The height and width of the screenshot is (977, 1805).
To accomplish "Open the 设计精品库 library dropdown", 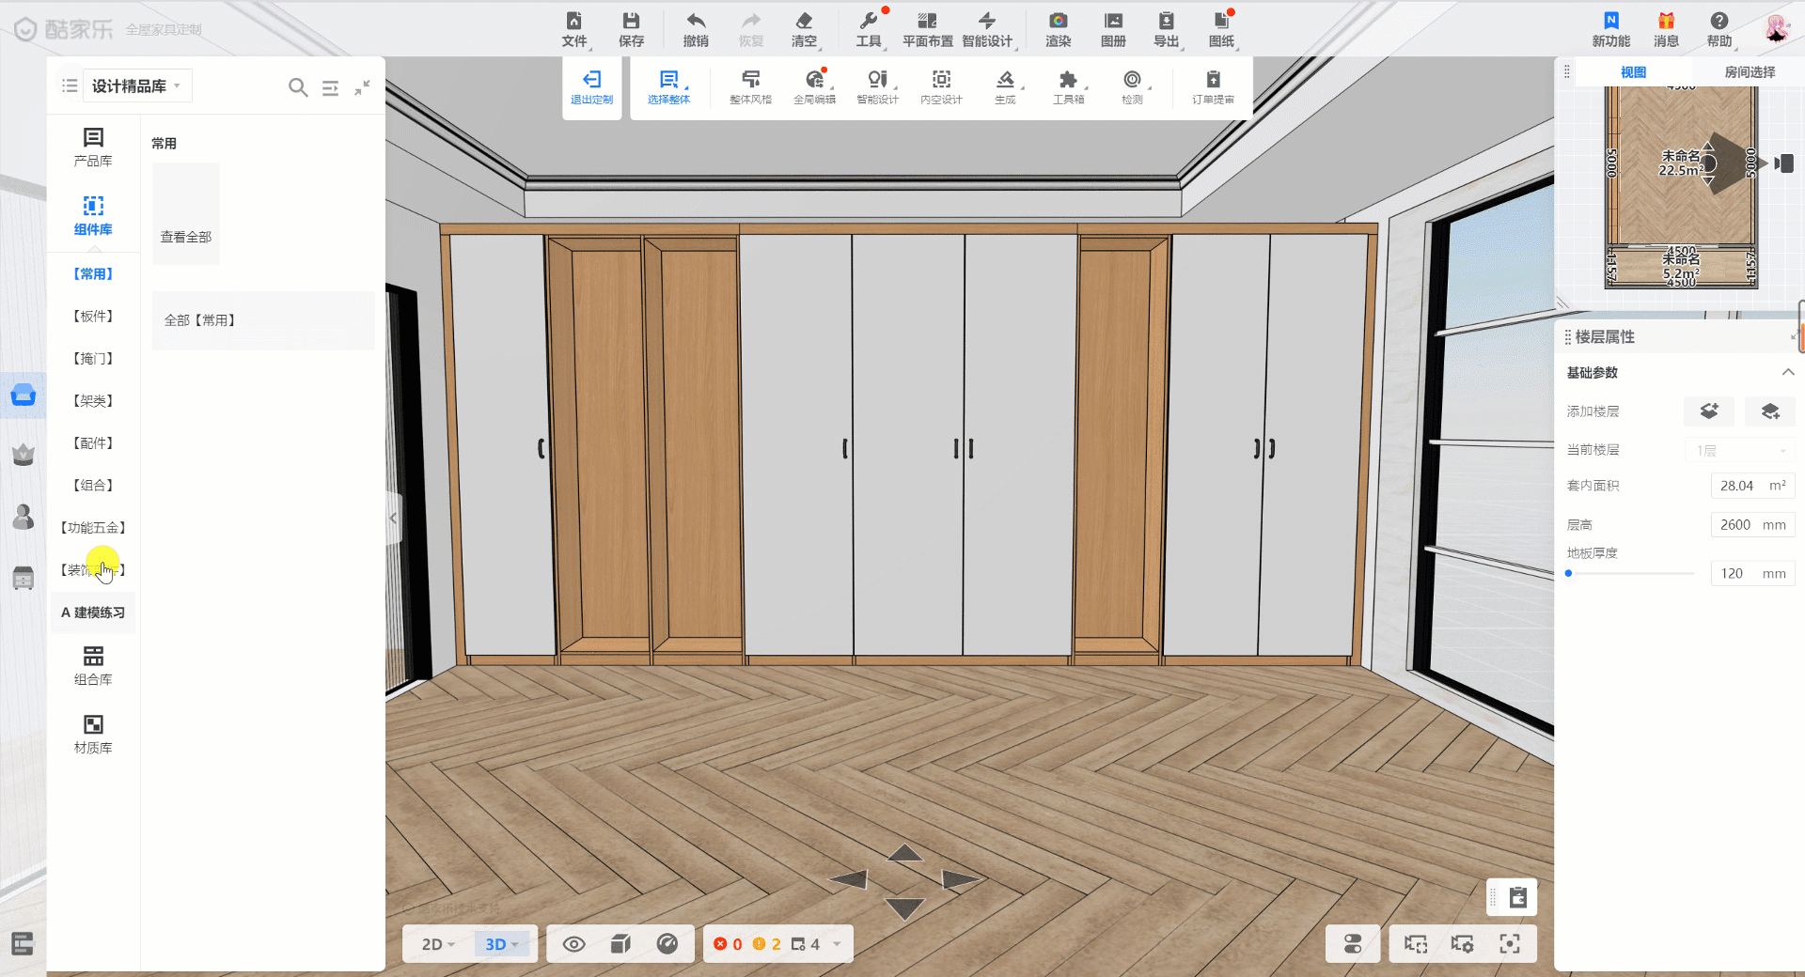I will click(x=136, y=86).
